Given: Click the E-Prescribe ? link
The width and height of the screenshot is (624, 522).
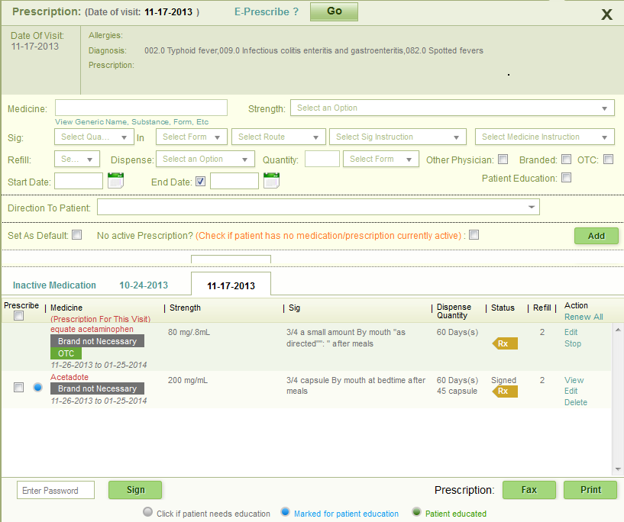Looking at the screenshot, I should pyautogui.click(x=267, y=12).
